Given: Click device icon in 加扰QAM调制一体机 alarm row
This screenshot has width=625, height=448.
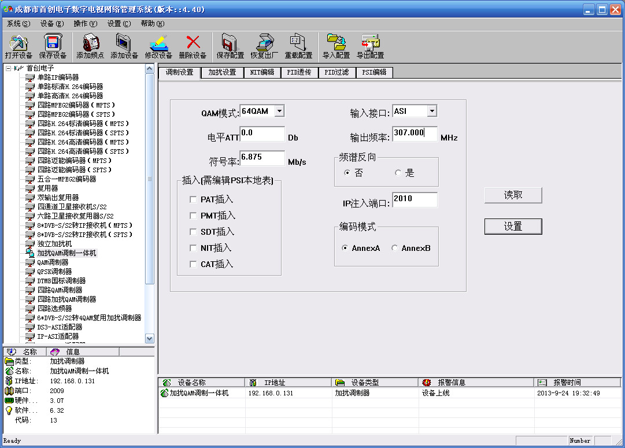Looking at the screenshot, I should point(165,393).
